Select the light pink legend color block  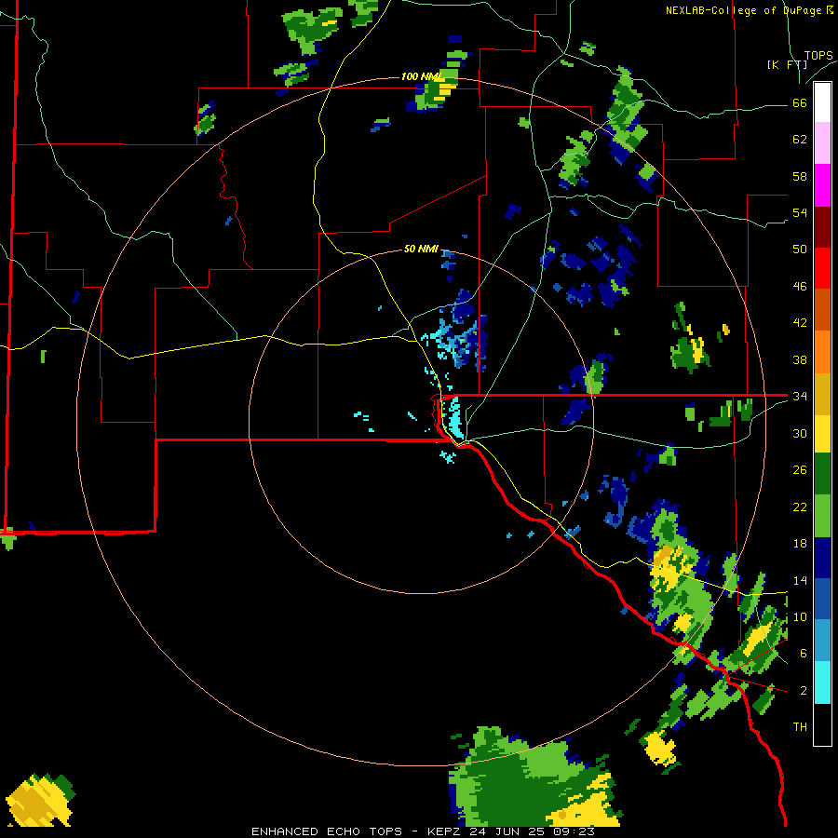pyautogui.click(x=822, y=143)
